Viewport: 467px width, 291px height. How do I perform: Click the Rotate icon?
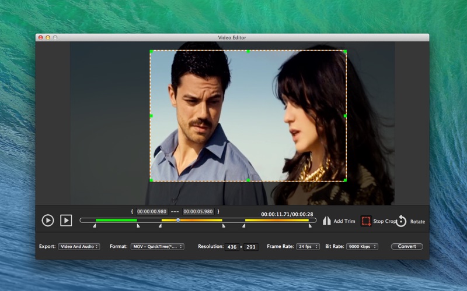[x=400, y=221]
